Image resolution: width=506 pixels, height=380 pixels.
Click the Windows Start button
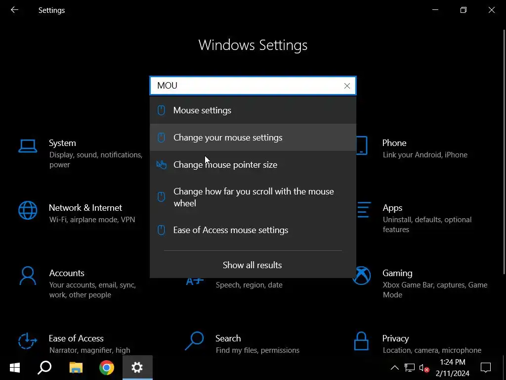tap(15, 368)
